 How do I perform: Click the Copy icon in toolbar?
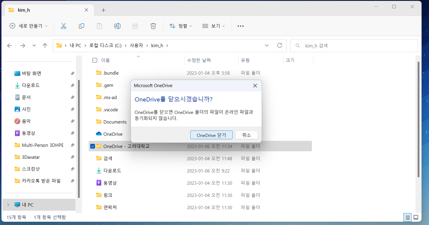coord(82,26)
